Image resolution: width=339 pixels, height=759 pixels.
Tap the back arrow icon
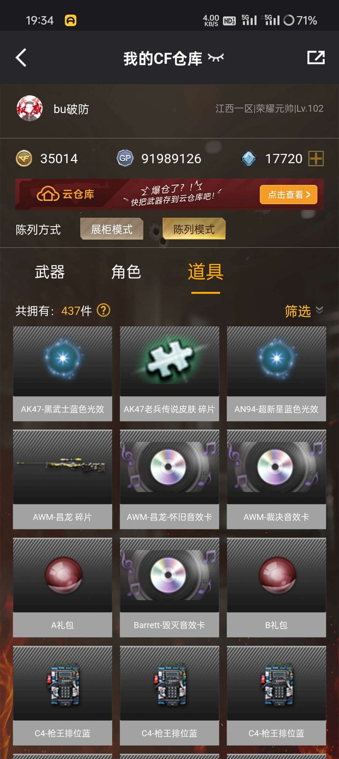click(x=21, y=58)
